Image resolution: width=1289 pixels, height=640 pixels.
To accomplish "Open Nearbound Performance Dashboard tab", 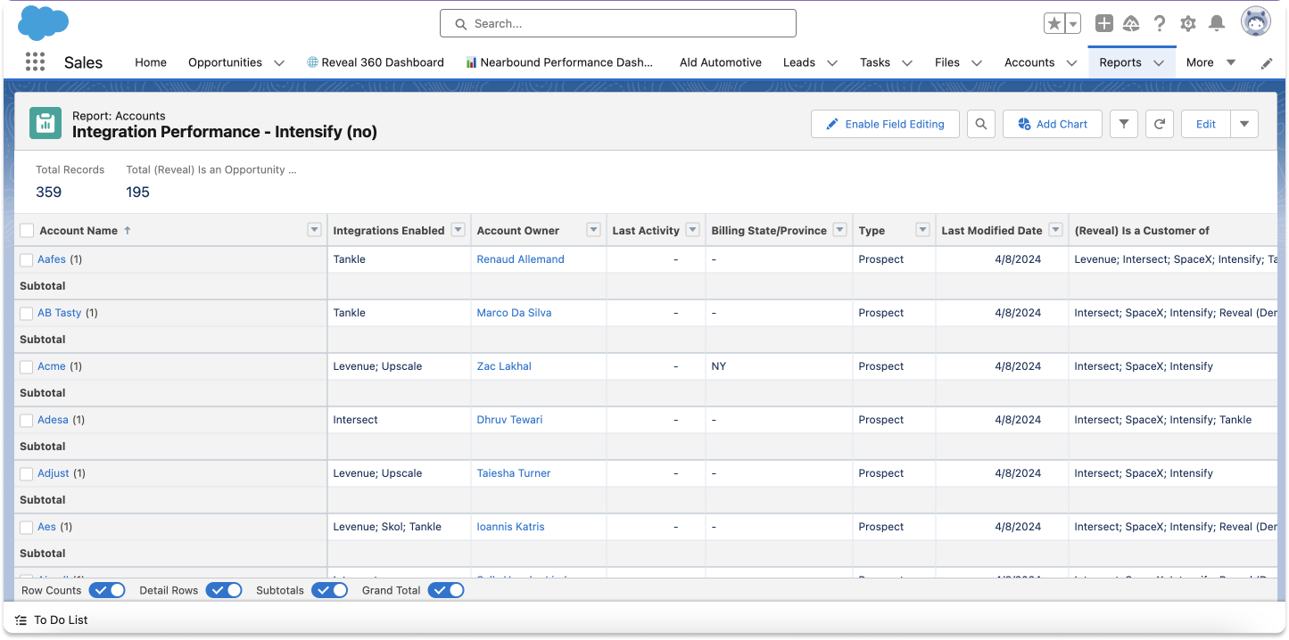I will pos(559,62).
